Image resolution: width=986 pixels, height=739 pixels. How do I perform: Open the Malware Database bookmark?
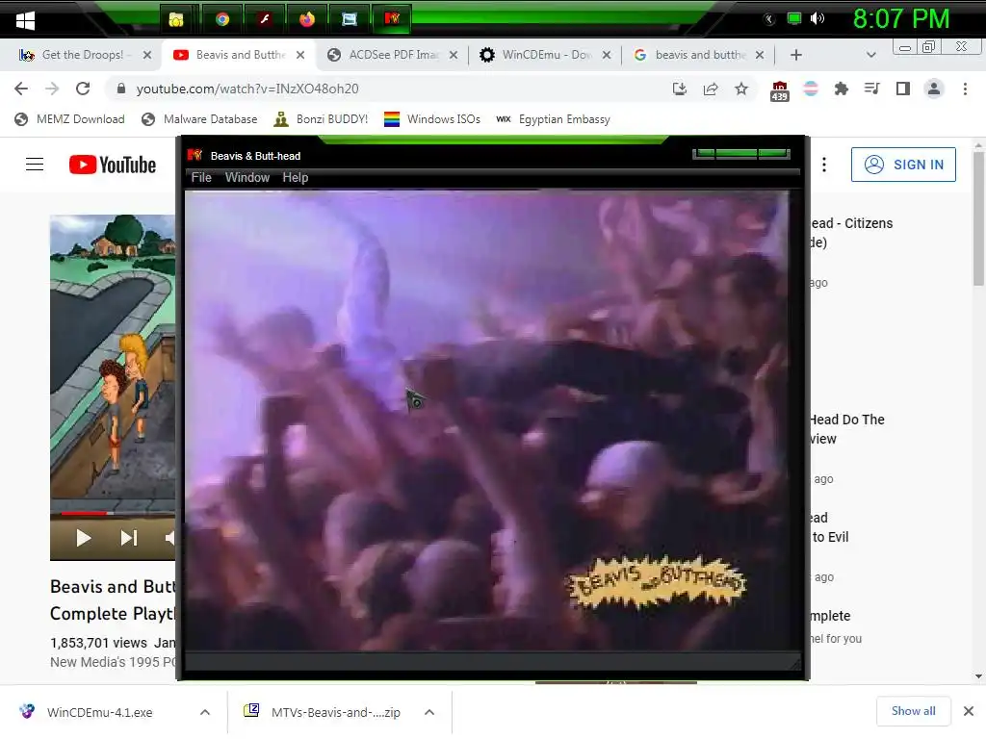point(200,118)
